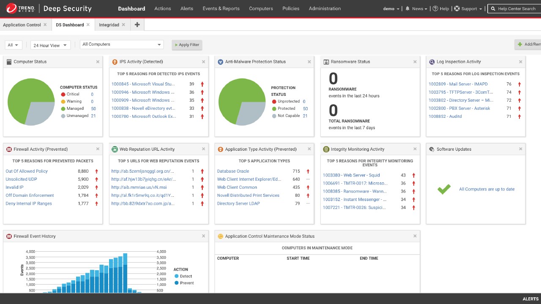The width and height of the screenshot is (541, 304).
Task: Close the DS Dashboard tab
Action: [88, 25]
